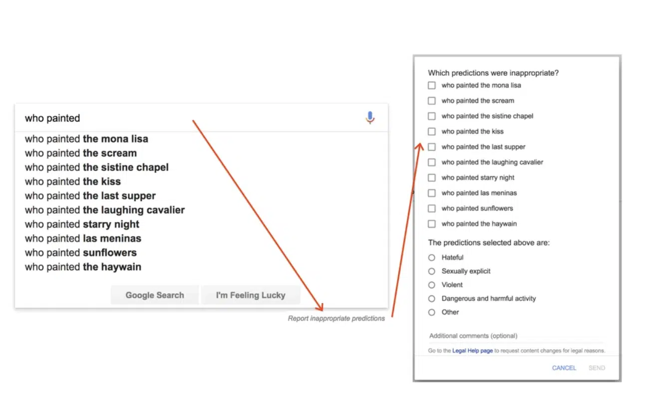Select the Hateful radio option
This screenshot has height=407, width=650.
432,258
